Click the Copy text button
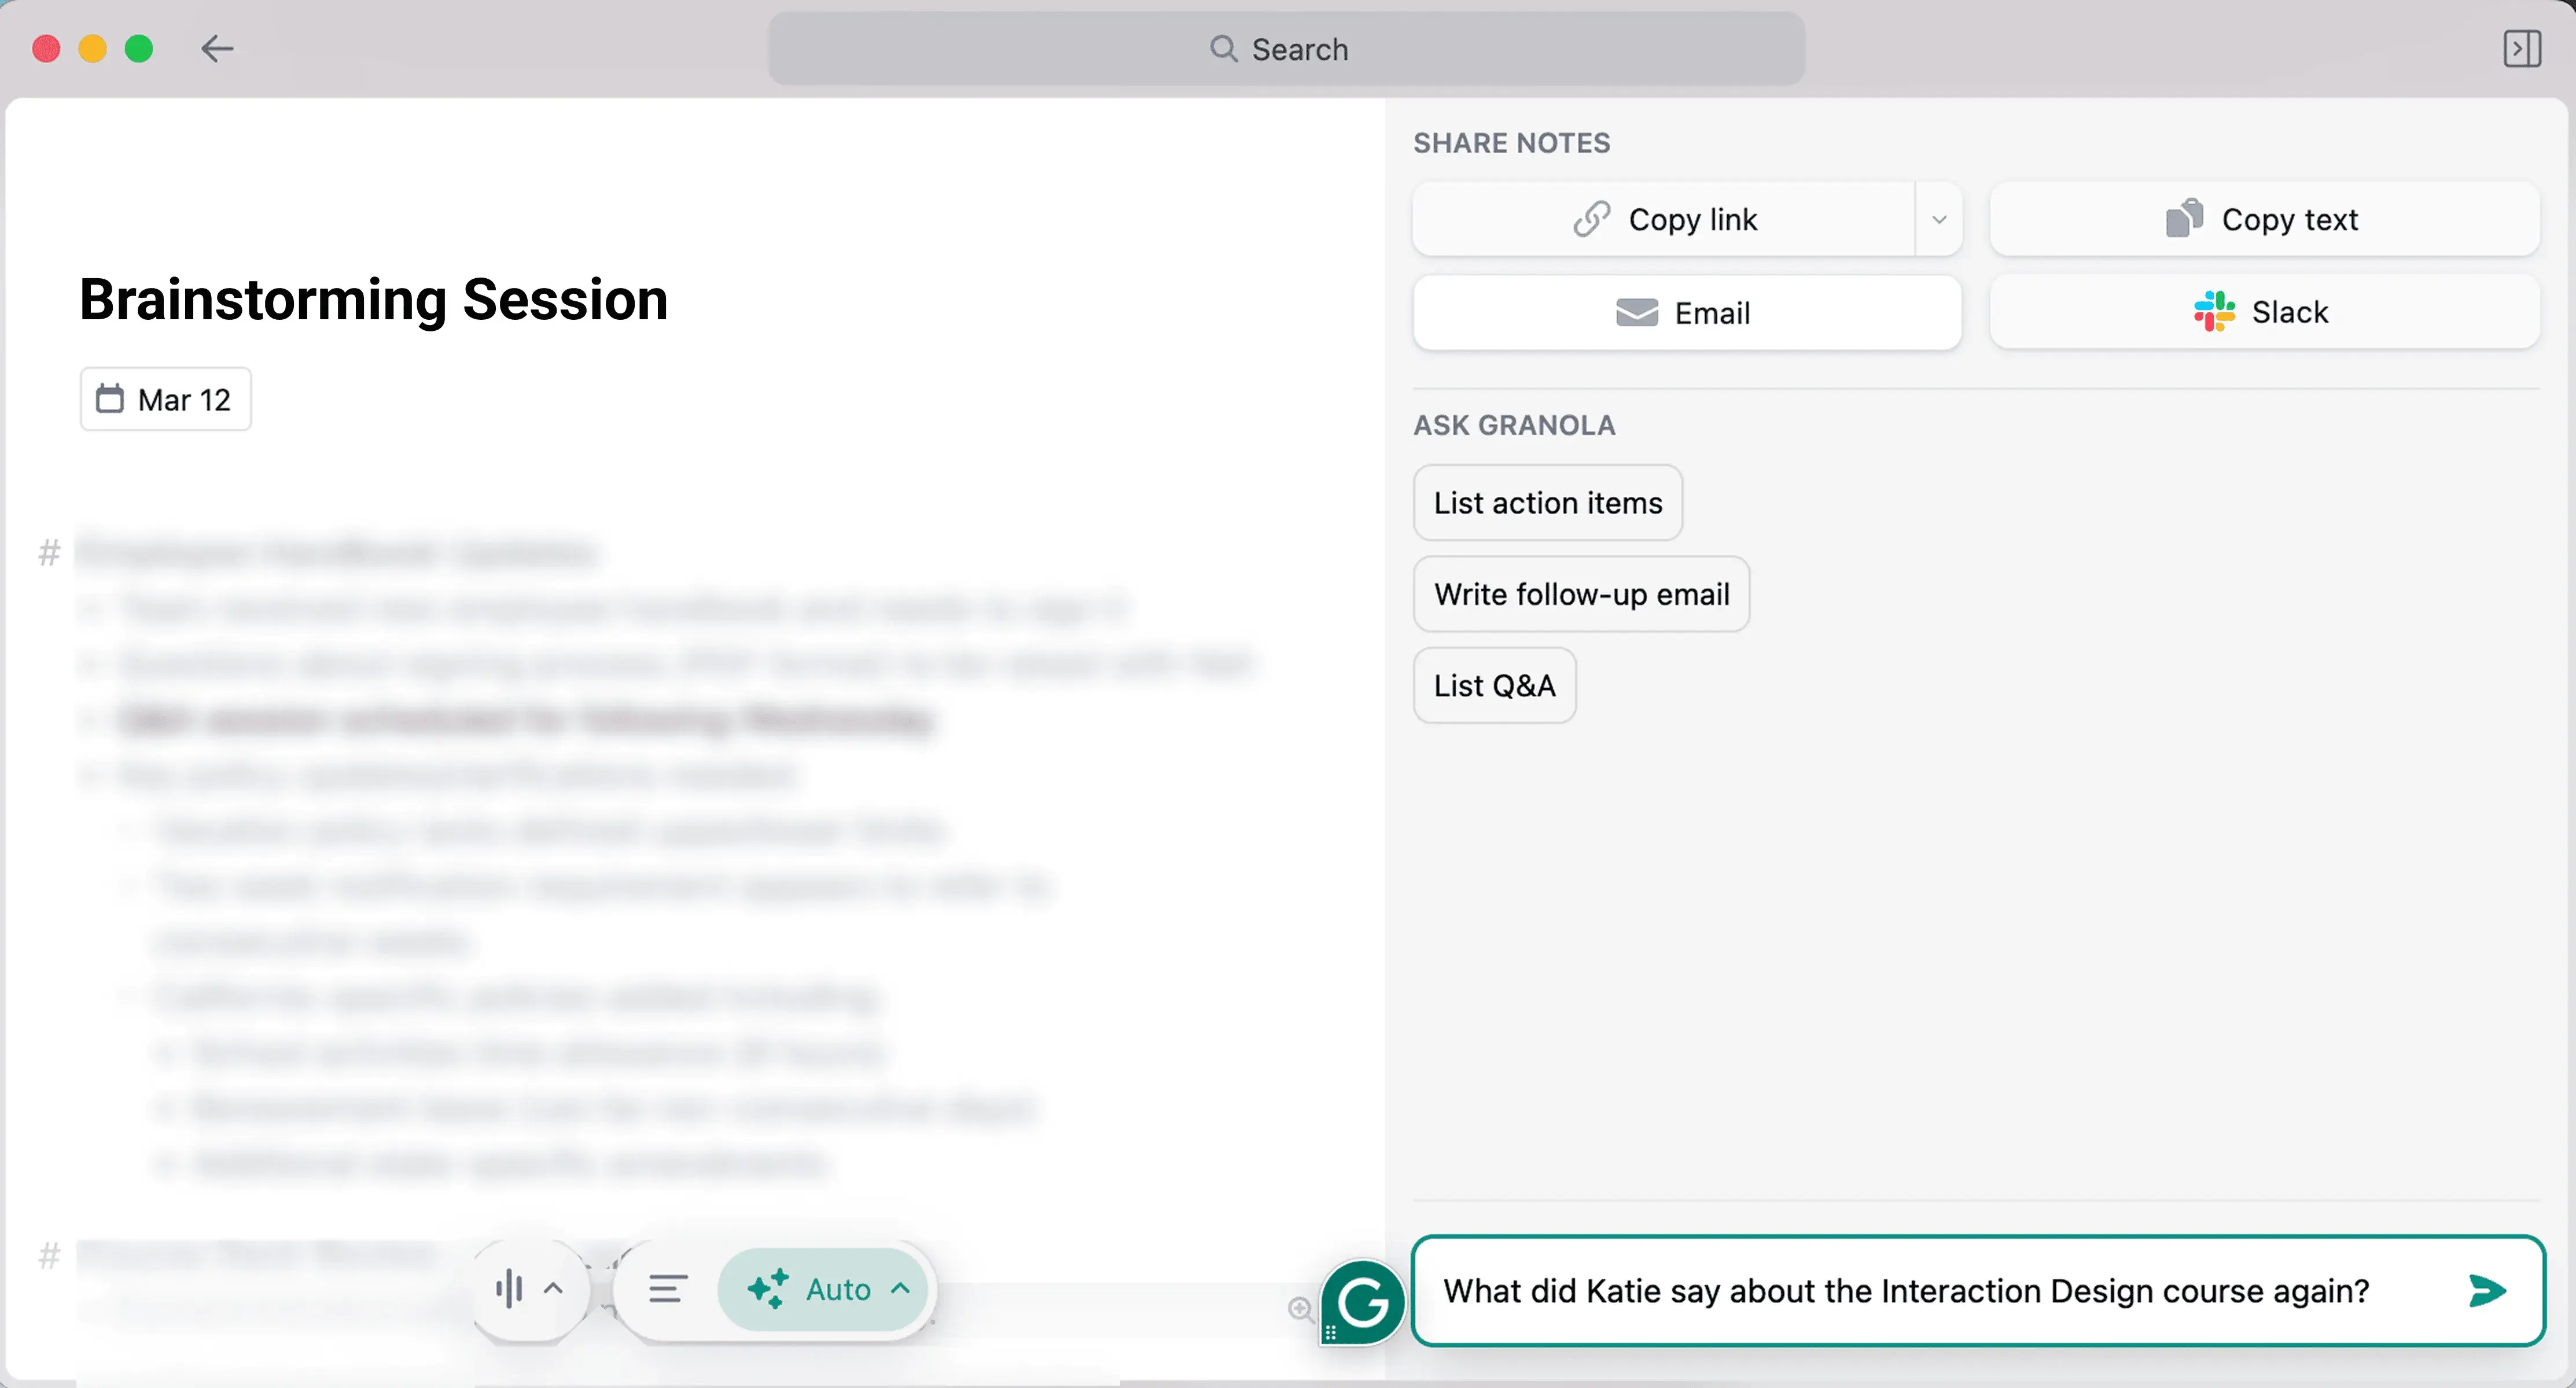Viewport: 2576px width, 1388px height. (2264, 219)
